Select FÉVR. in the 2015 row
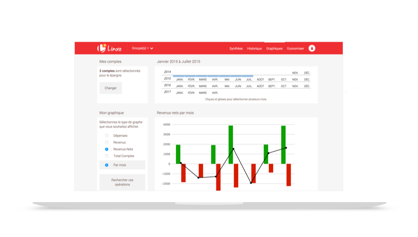418x237 pixels. [x=191, y=80]
